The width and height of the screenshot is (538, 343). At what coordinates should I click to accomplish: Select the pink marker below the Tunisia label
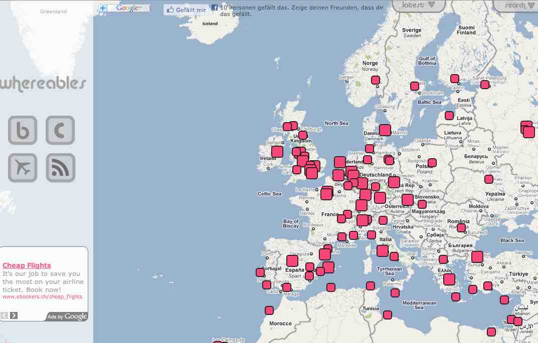coord(388,314)
